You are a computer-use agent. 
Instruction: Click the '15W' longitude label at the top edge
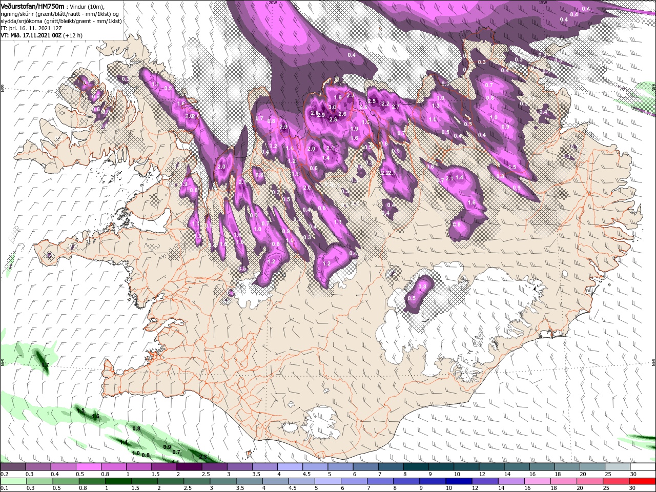click(x=543, y=3)
